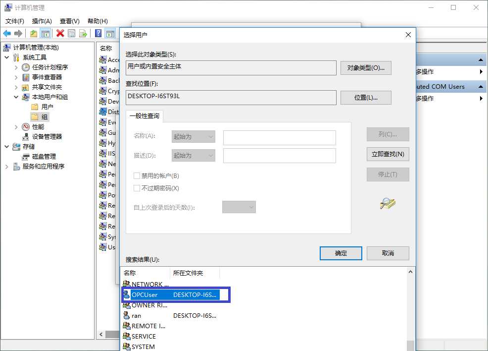
Task: Select the SYSTEM search result
Action: (139, 347)
